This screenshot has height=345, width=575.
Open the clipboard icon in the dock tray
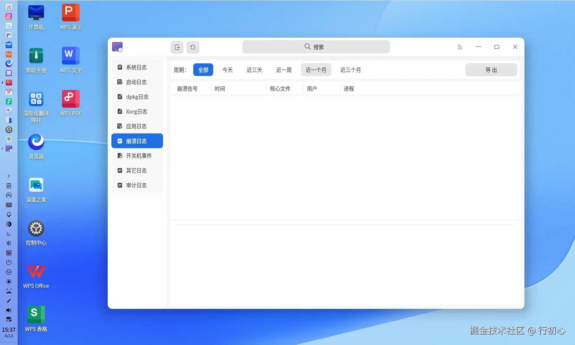pos(9,186)
